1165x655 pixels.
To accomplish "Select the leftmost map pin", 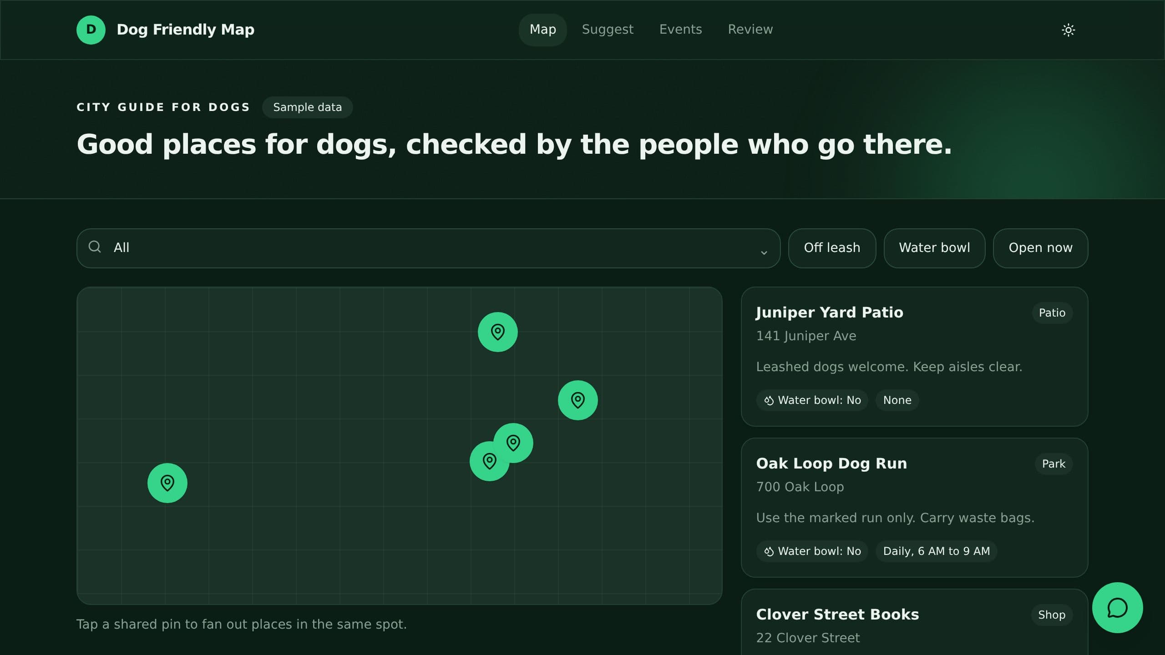I will coord(167,483).
